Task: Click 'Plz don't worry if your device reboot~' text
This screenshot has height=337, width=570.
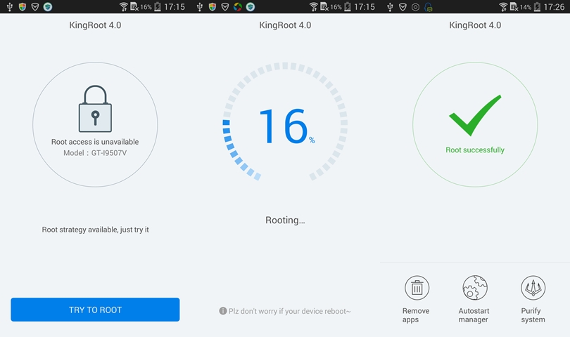Action: pyautogui.click(x=289, y=311)
